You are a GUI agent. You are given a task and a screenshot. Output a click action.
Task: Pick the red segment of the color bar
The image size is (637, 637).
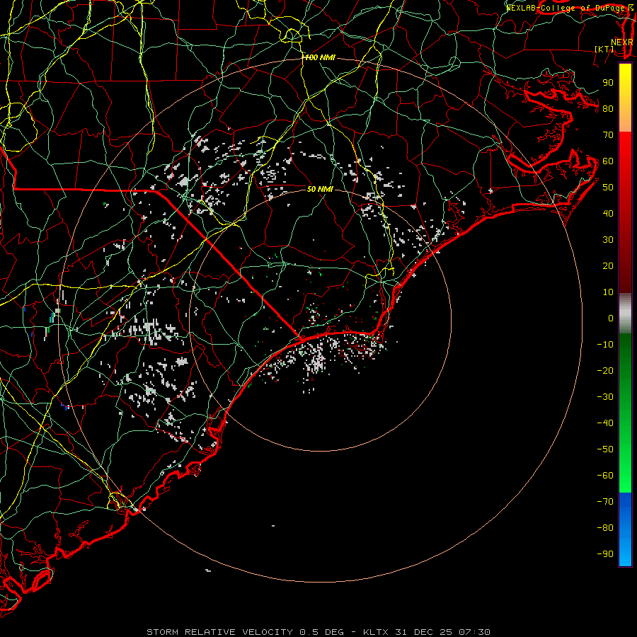625,212
